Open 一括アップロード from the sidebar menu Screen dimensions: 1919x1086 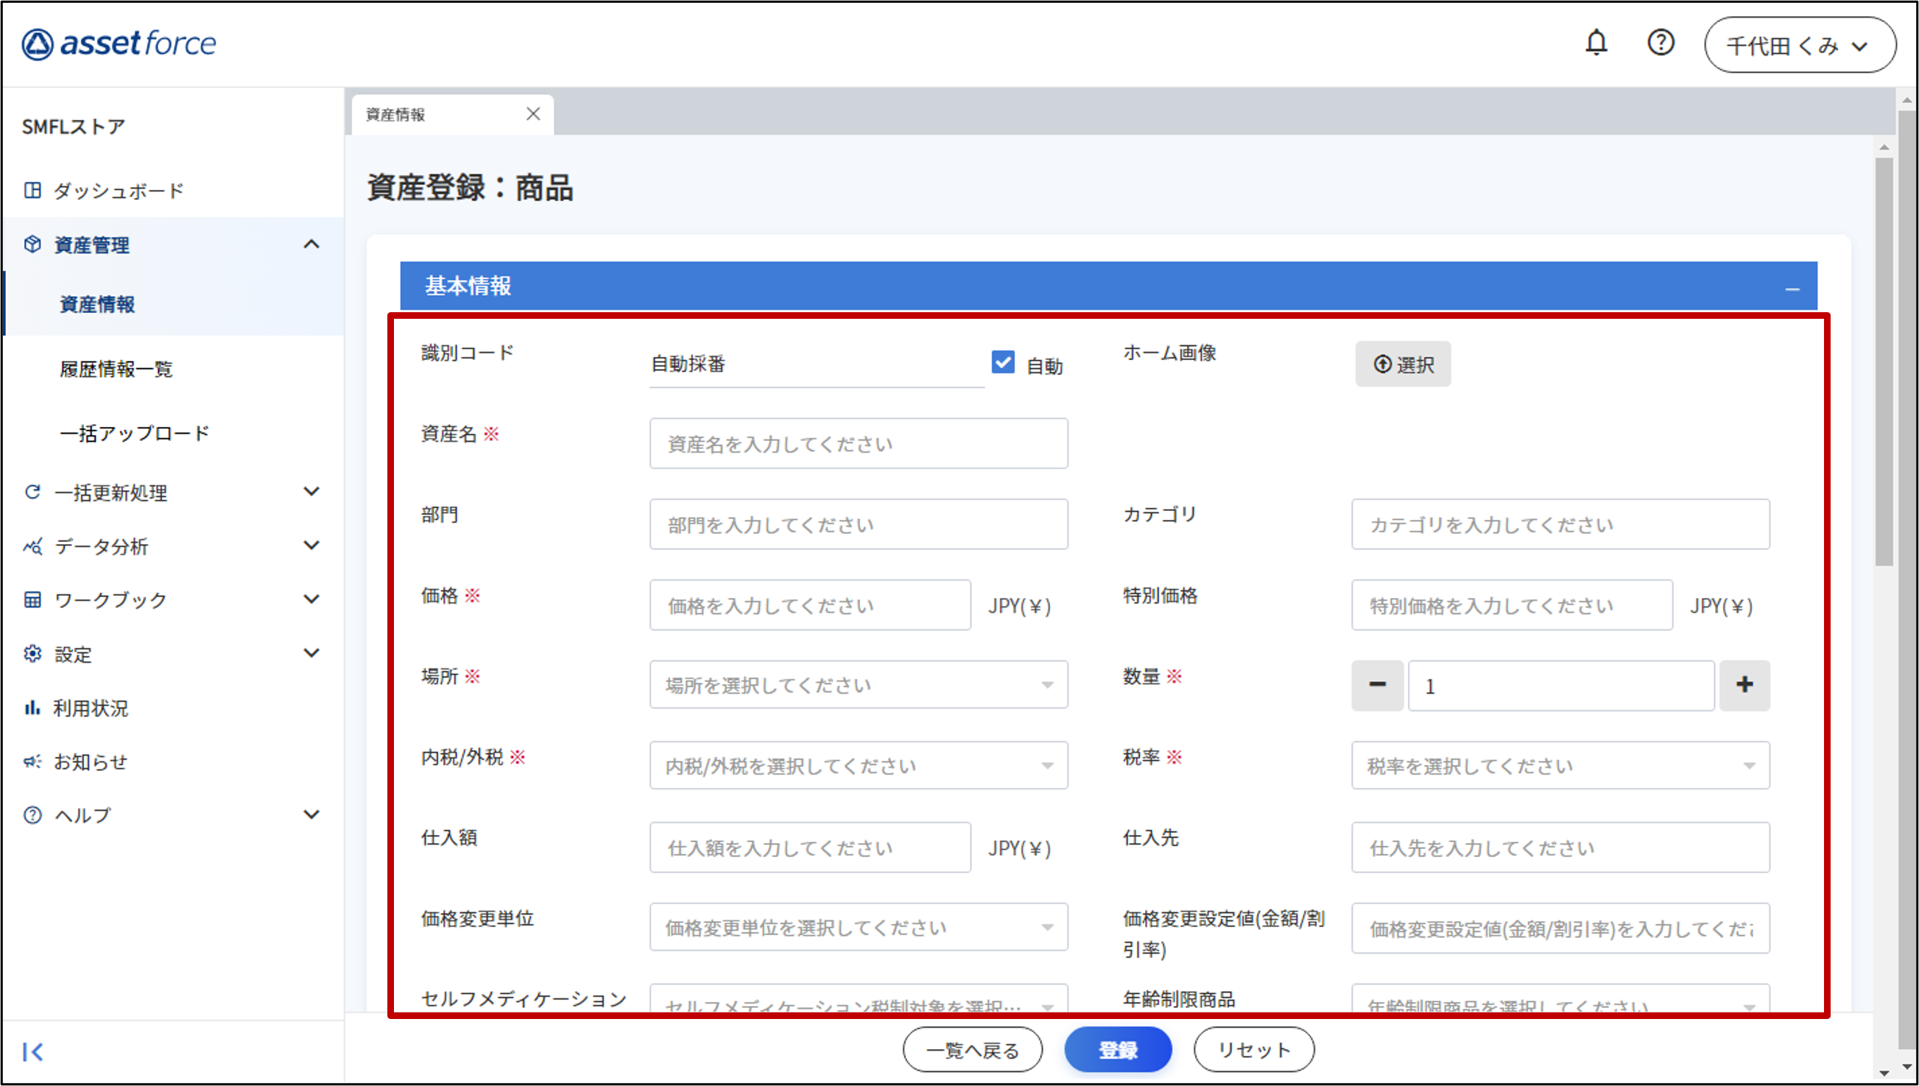coord(134,434)
